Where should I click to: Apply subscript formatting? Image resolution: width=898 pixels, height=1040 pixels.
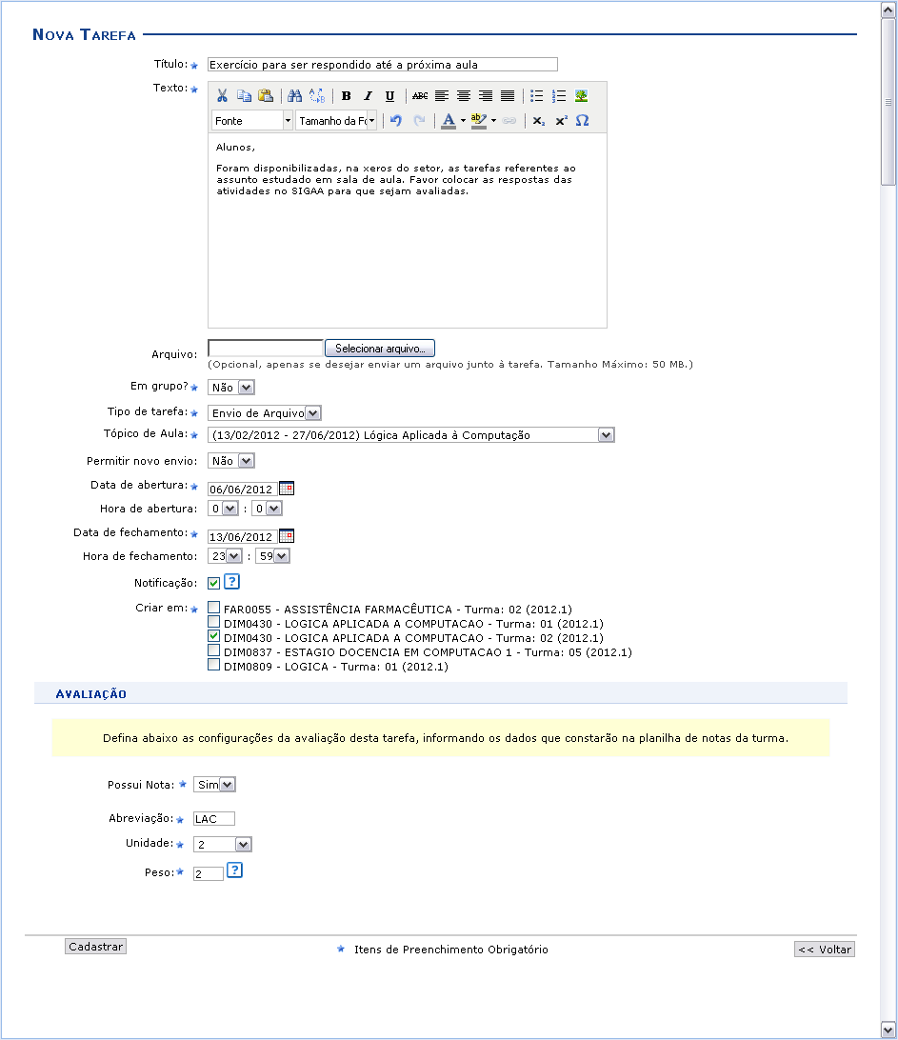539,121
